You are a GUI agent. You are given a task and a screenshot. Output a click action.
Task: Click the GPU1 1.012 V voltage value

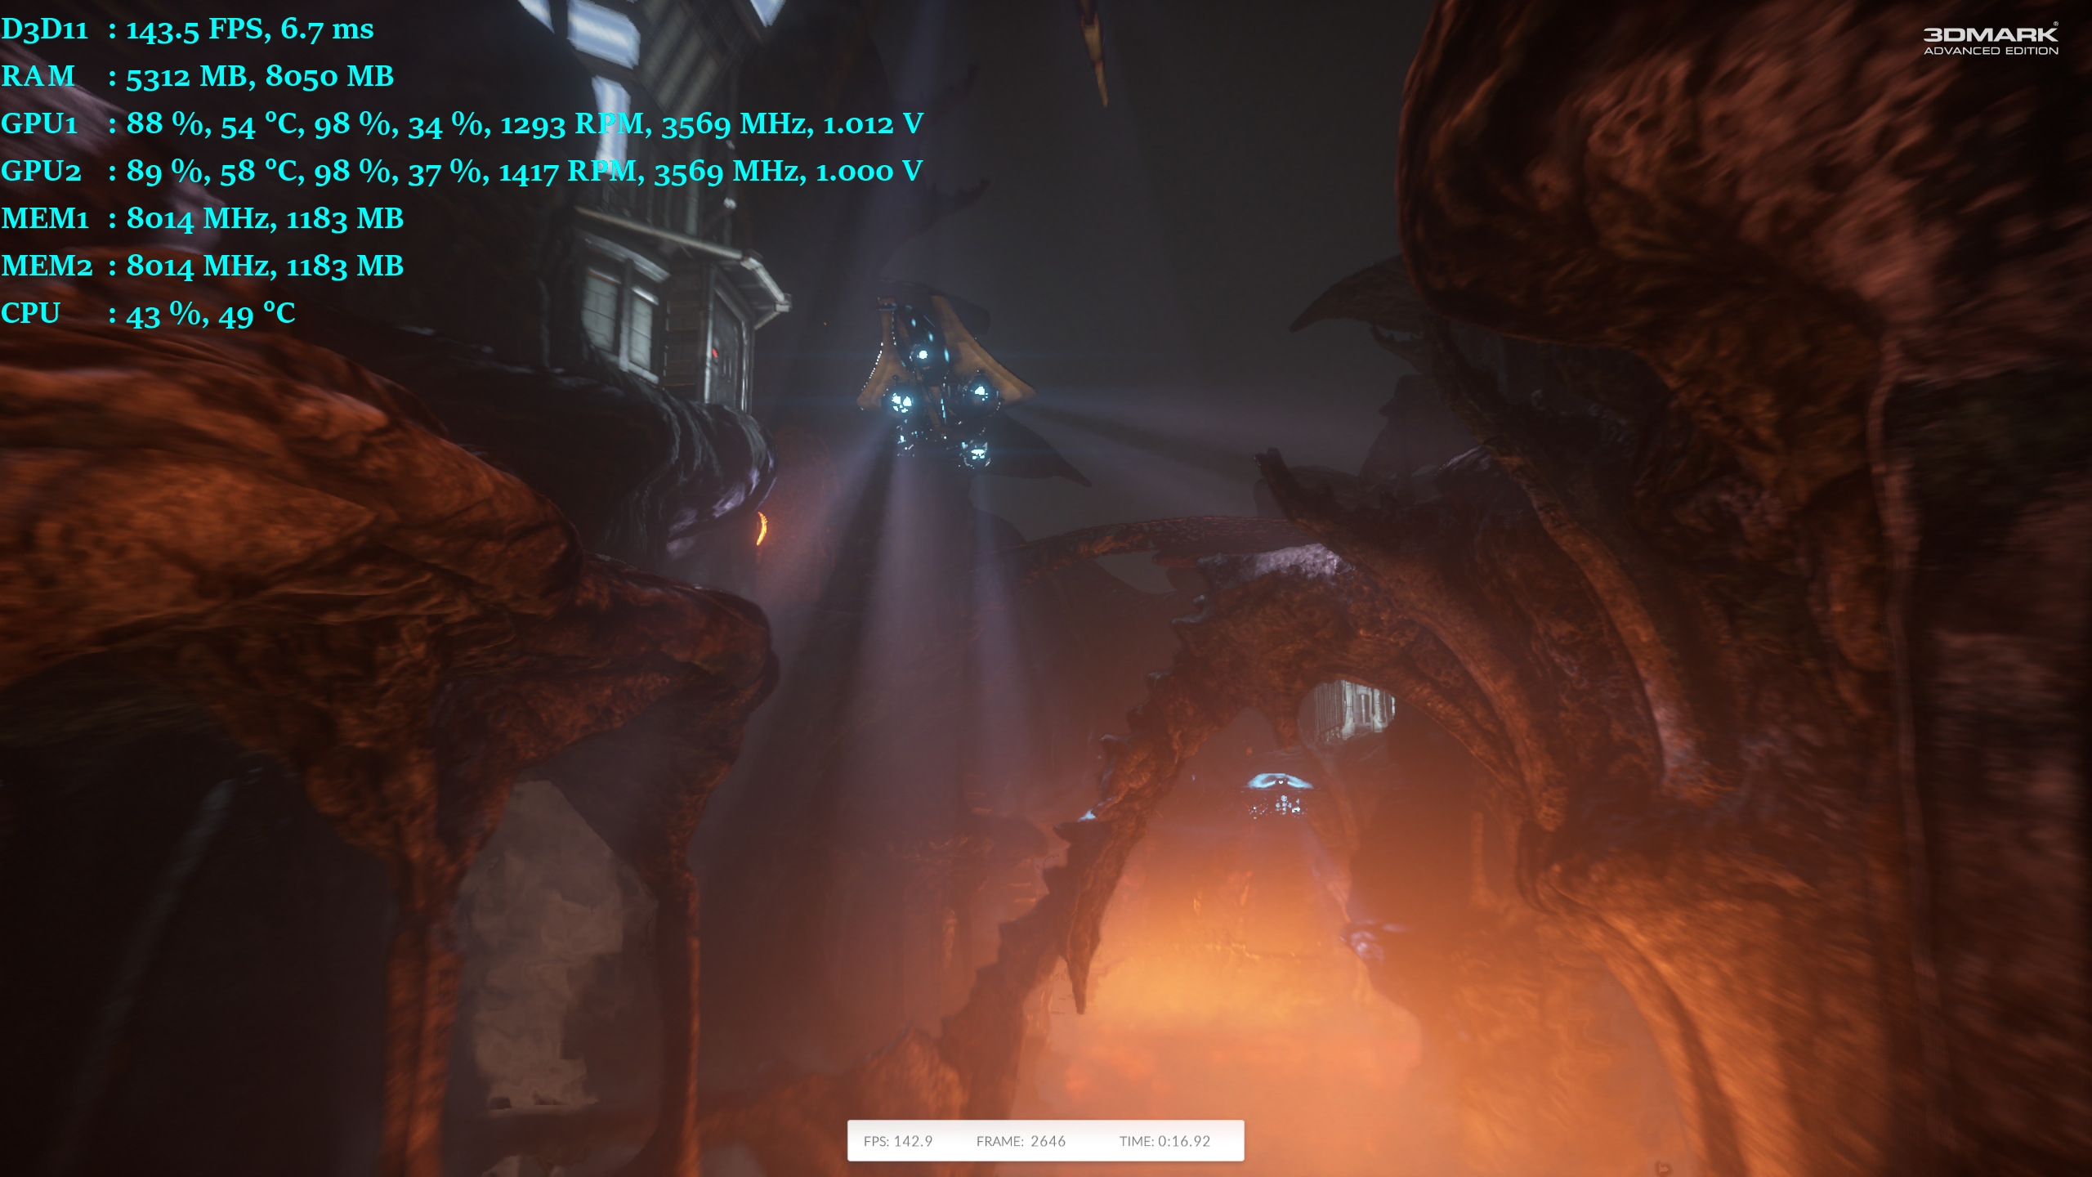click(873, 124)
